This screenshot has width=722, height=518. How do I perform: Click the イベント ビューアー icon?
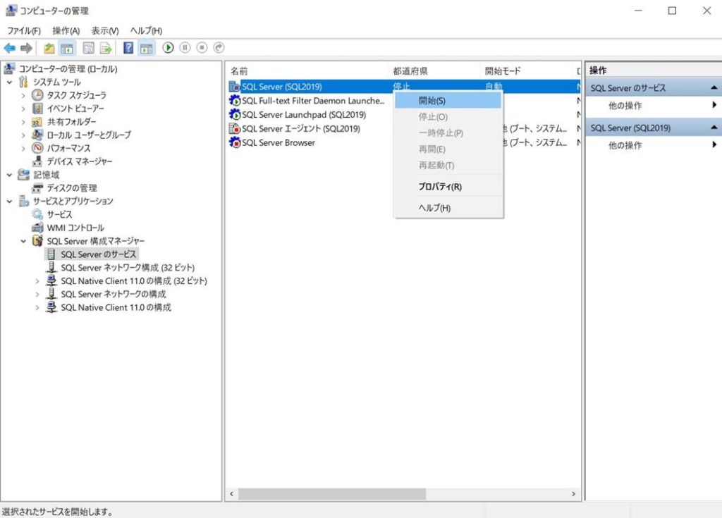(38, 109)
